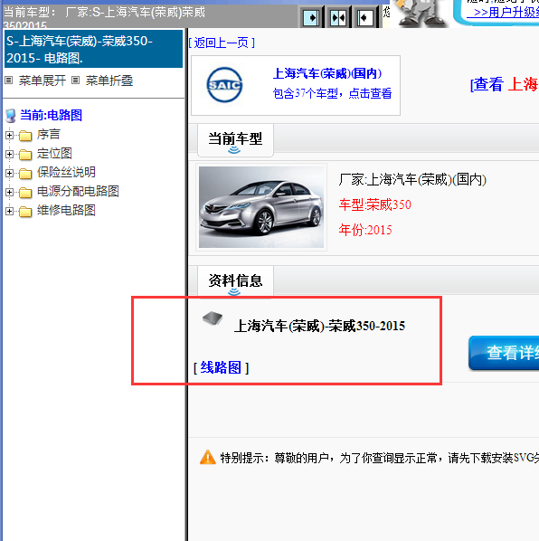Viewport: 539px width, 541px height.
Task: Click the SAIC logo
Action: [224, 85]
